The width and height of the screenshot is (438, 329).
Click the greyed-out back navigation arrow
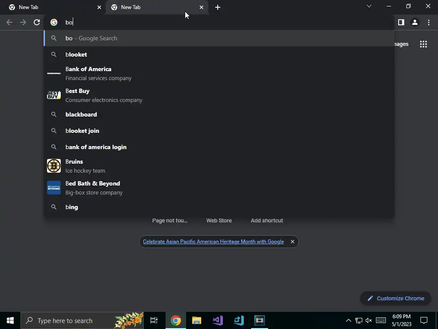[x=9, y=22]
